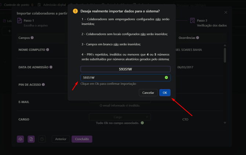Click the yellow warning icon in dialog

(x=75, y=11)
